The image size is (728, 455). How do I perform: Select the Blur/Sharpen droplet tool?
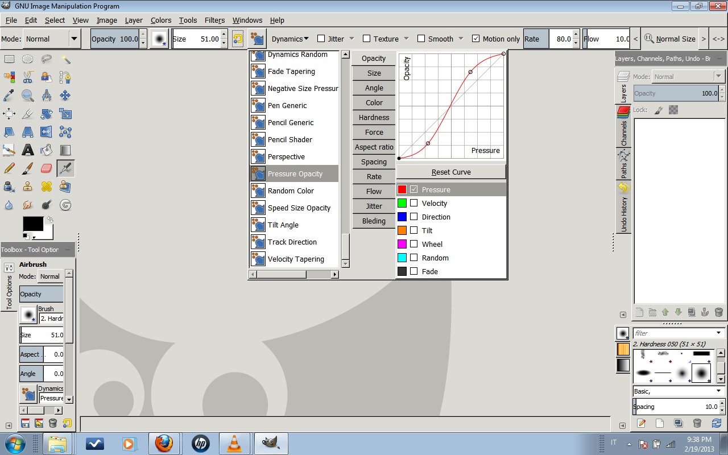point(9,205)
